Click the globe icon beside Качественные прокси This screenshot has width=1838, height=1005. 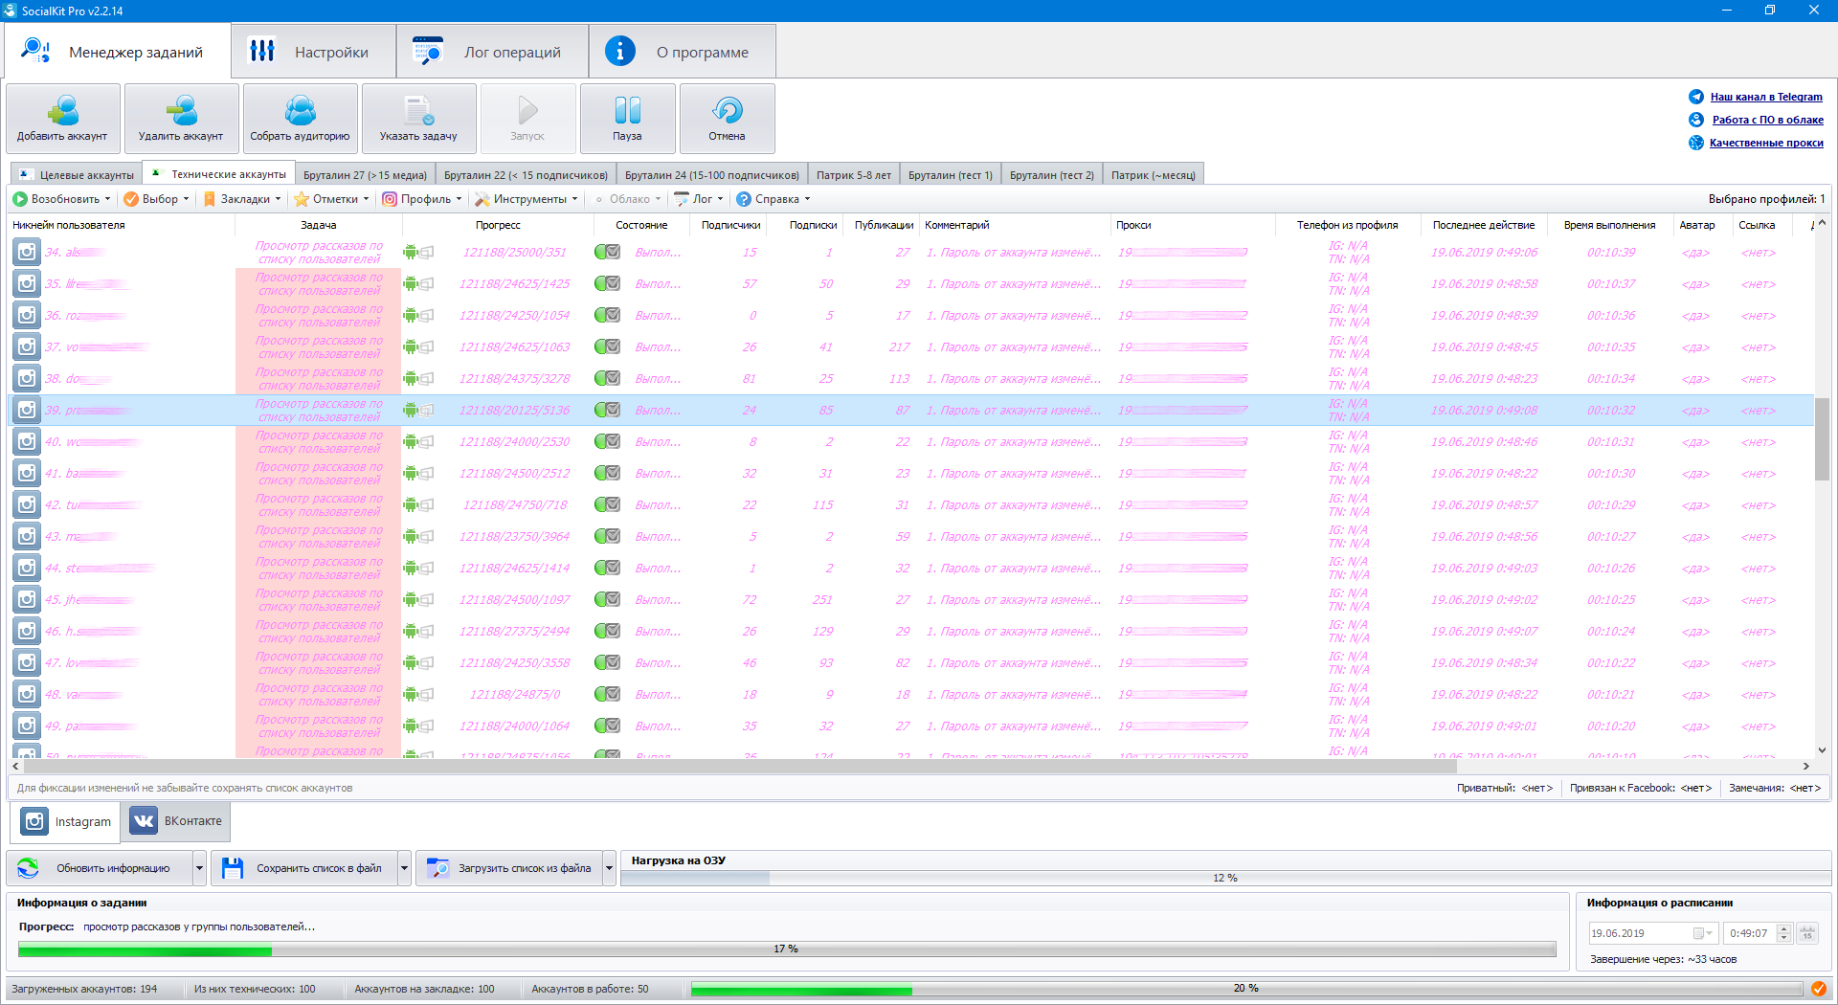point(1696,143)
